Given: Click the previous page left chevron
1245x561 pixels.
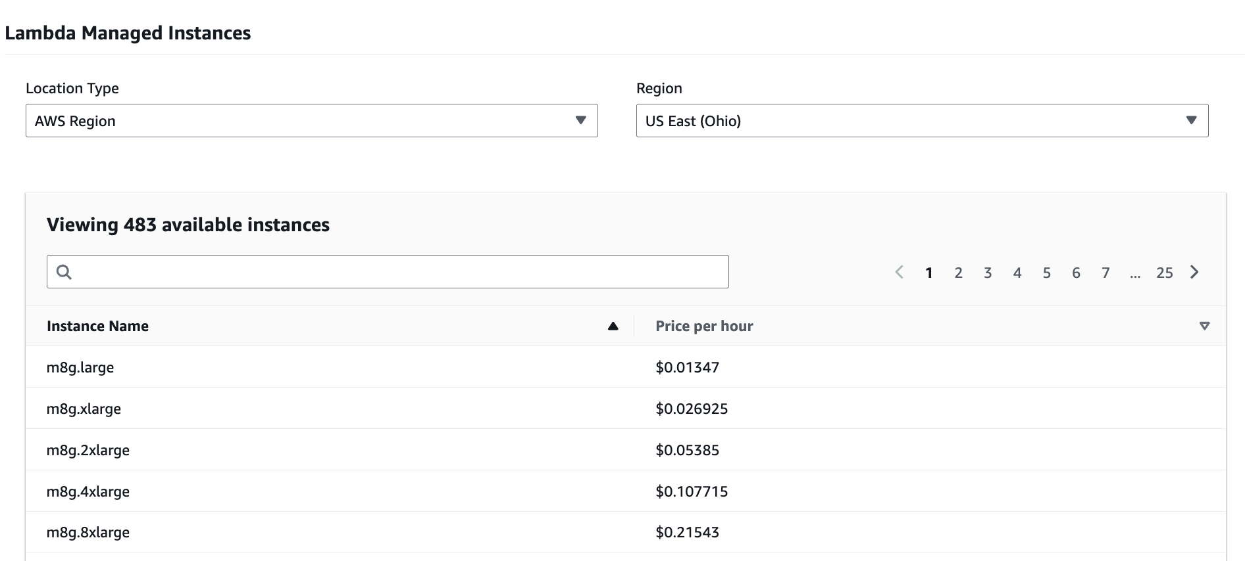Looking at the screenshot, I should [x=899, y=272].
